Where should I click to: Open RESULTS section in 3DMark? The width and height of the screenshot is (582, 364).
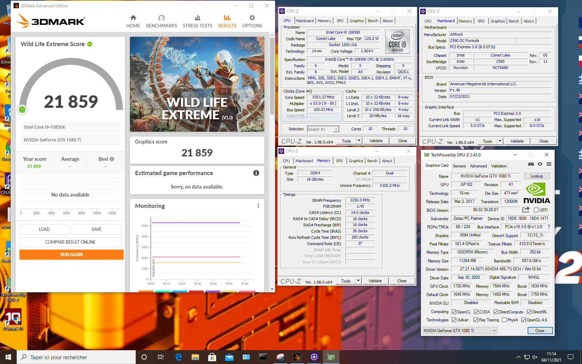(x=227, y=21)
